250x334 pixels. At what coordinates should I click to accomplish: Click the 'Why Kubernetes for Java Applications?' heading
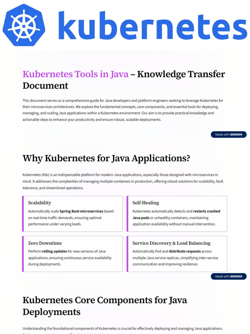(x=106, y=158)
